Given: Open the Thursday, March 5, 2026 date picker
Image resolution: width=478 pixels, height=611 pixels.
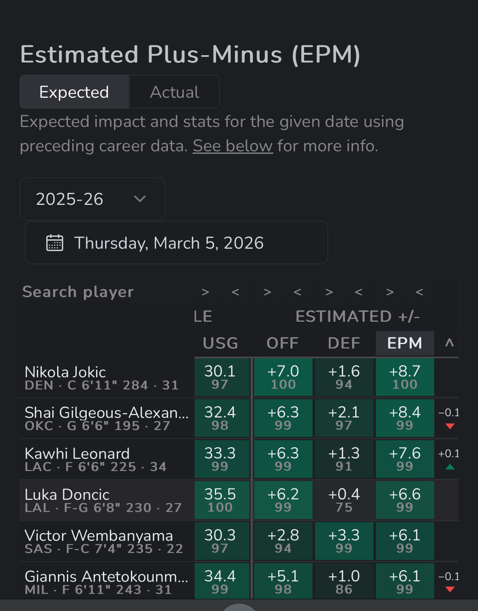Looking at the screenshot, I should tap(176, 243).
